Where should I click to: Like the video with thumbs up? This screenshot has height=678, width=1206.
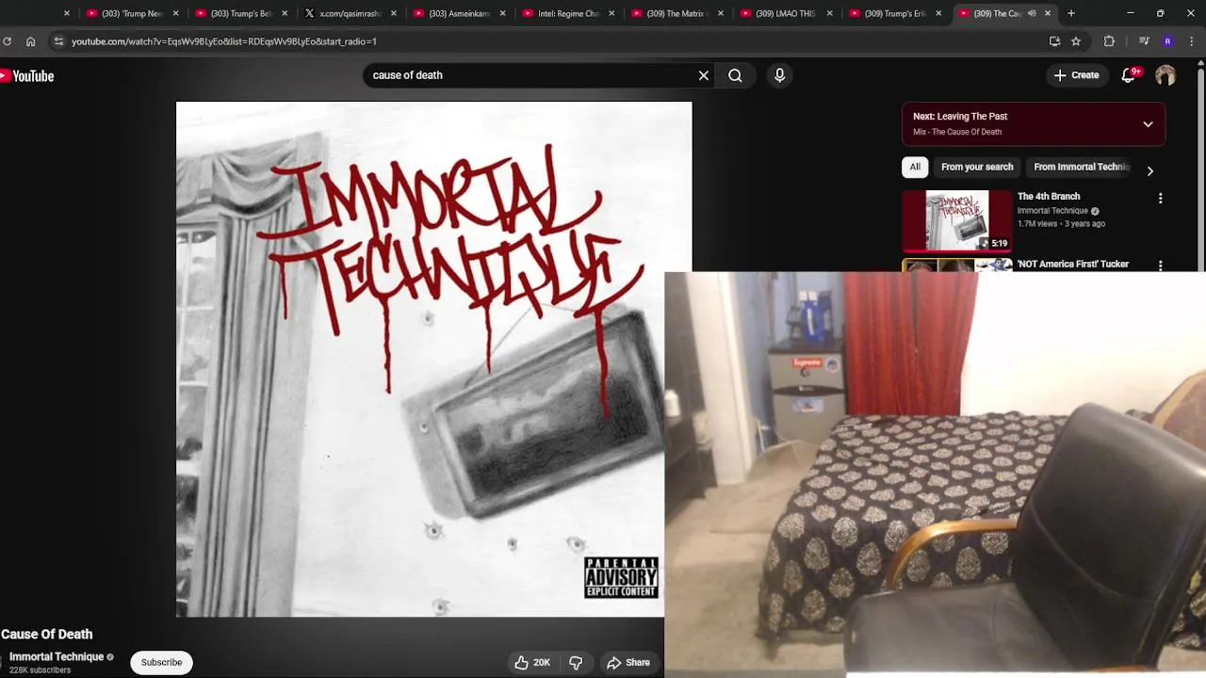(532, 663)
